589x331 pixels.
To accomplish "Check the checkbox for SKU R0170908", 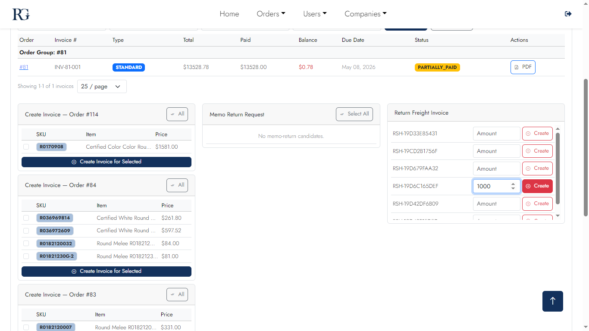I will (x=26, y=147).
